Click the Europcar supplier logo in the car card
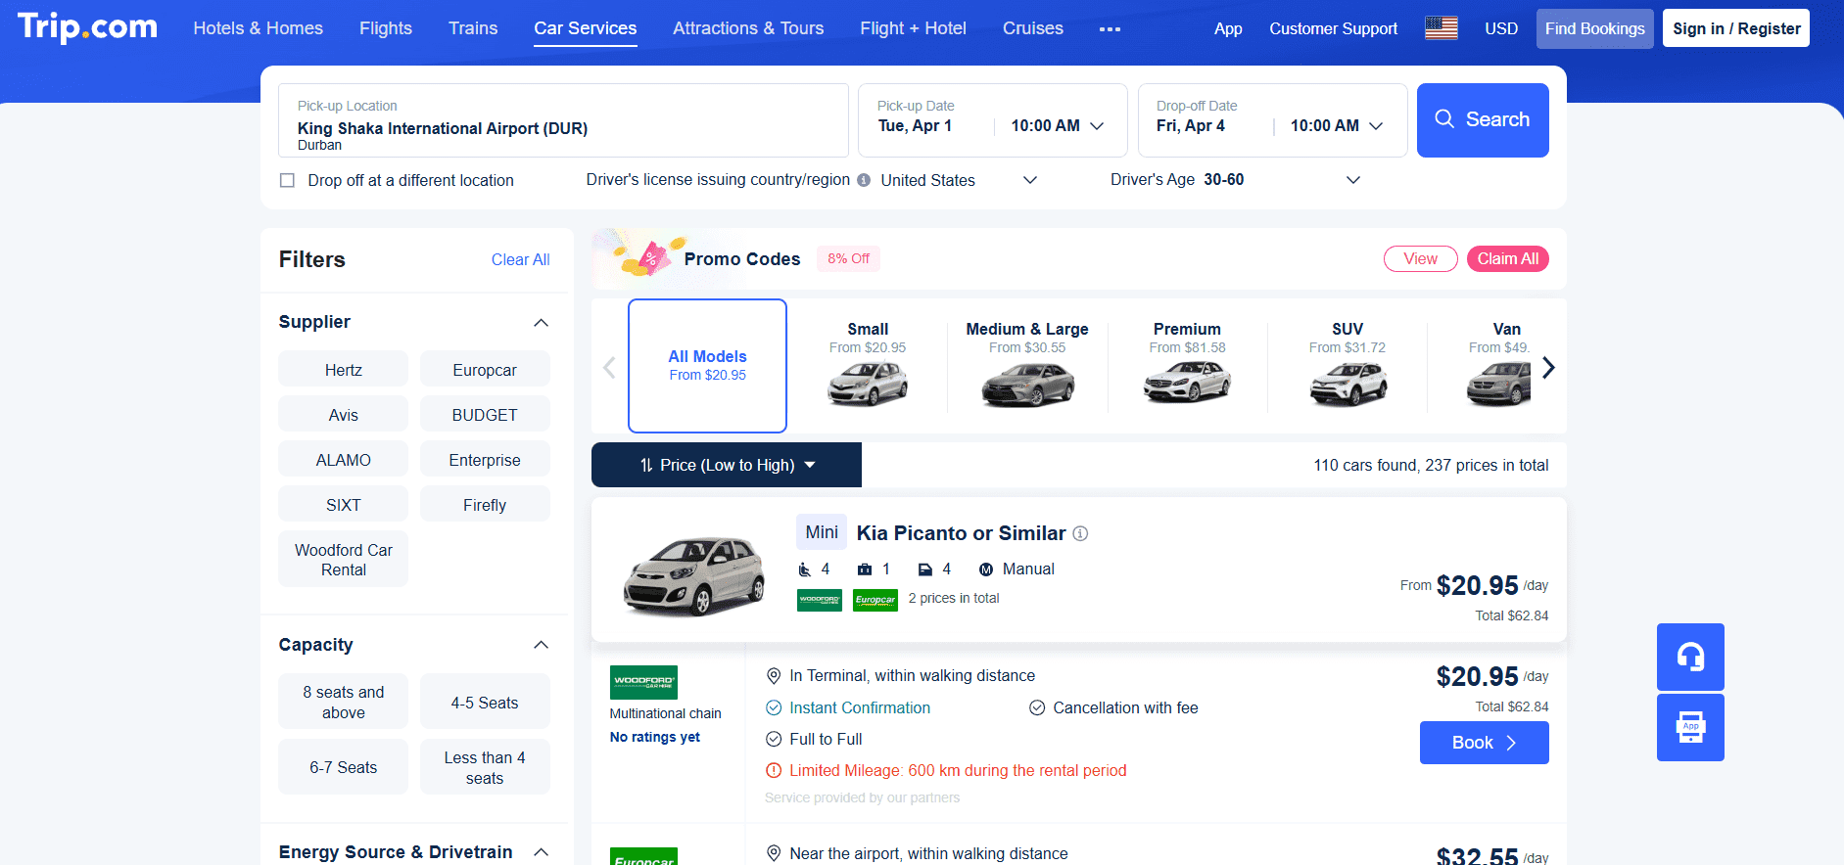1844x865 pixels. (875, 600)
